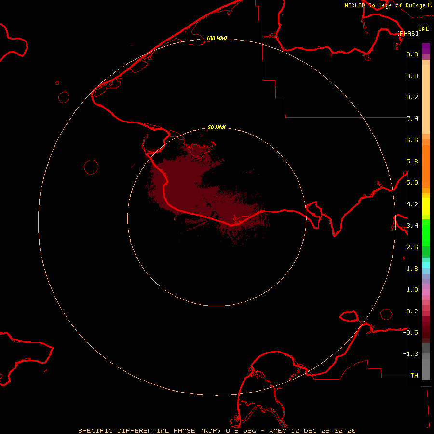Select the TH threshold label
434x434 pixels.
pyautogui.click(x=414, y=375)
